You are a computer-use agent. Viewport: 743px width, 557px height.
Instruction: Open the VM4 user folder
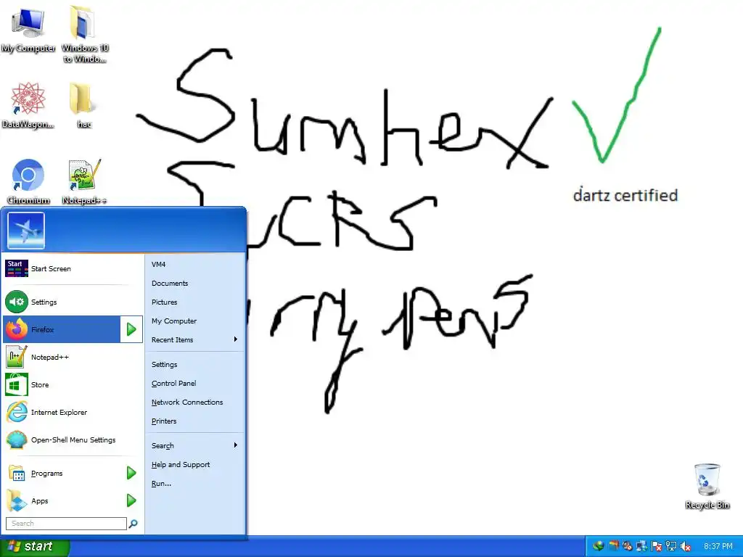pos(194,264)
